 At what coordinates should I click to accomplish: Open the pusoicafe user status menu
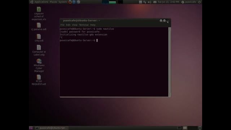pyautogui.click(x=189, y=2)
